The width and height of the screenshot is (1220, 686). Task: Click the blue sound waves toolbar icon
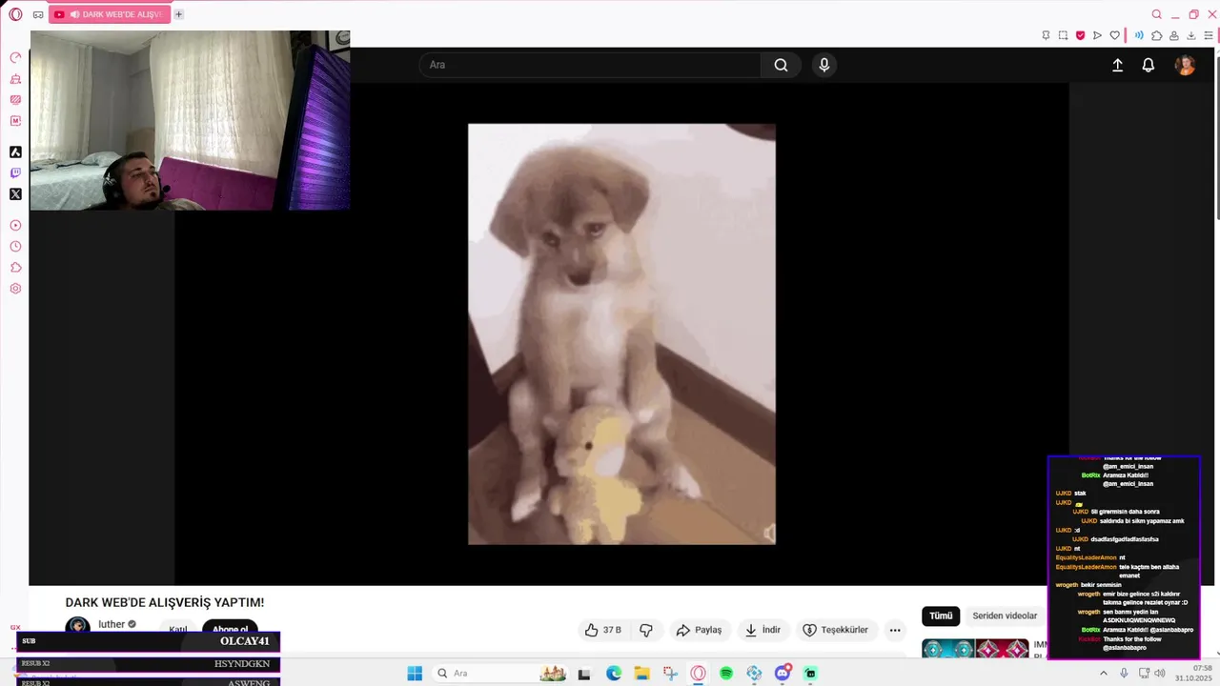click(1139, 36)
